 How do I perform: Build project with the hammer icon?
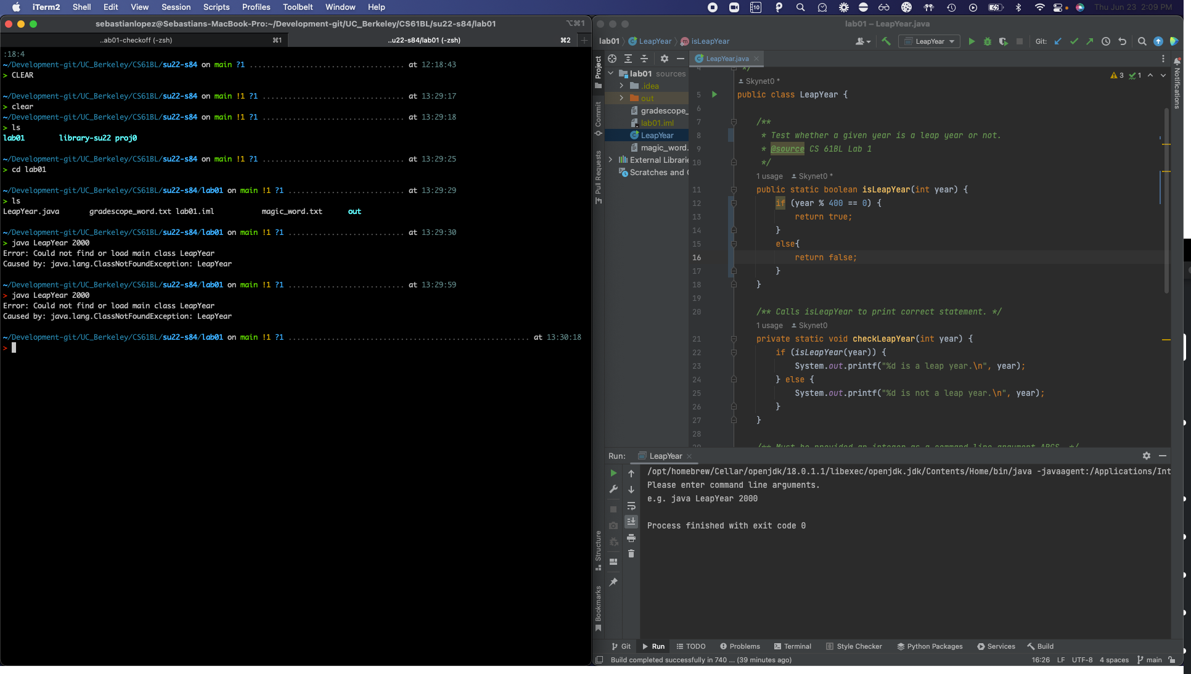point(886,41)
